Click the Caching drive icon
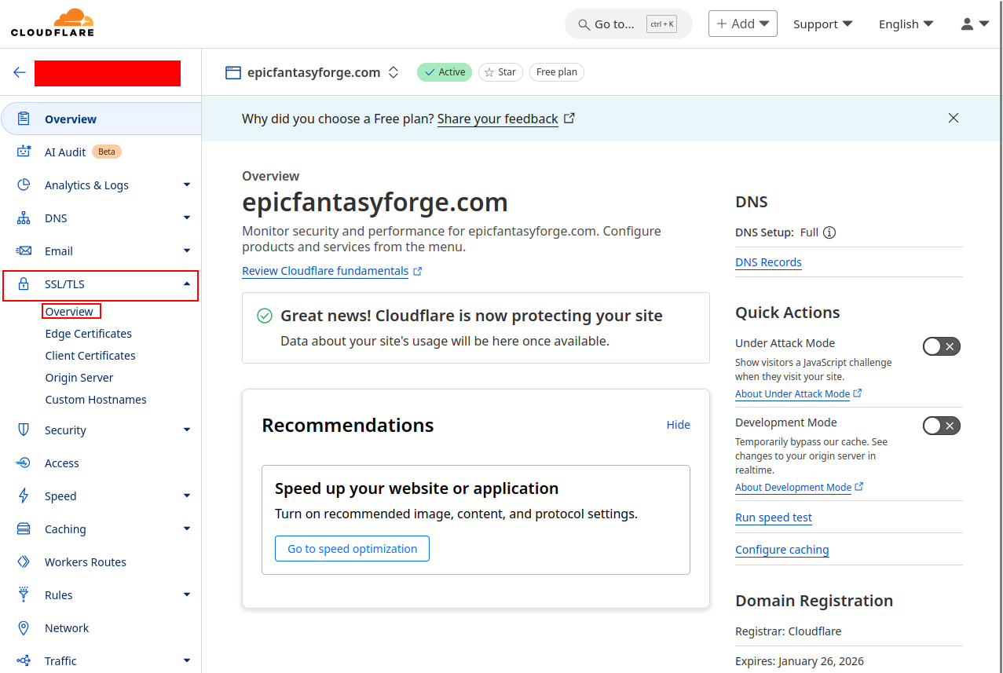 (x=24, y=529)
